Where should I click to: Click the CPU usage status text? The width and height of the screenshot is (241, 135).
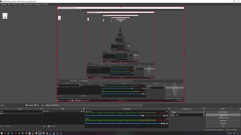231,130
